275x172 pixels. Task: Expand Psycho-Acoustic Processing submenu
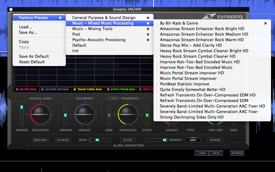coord(110,40)
